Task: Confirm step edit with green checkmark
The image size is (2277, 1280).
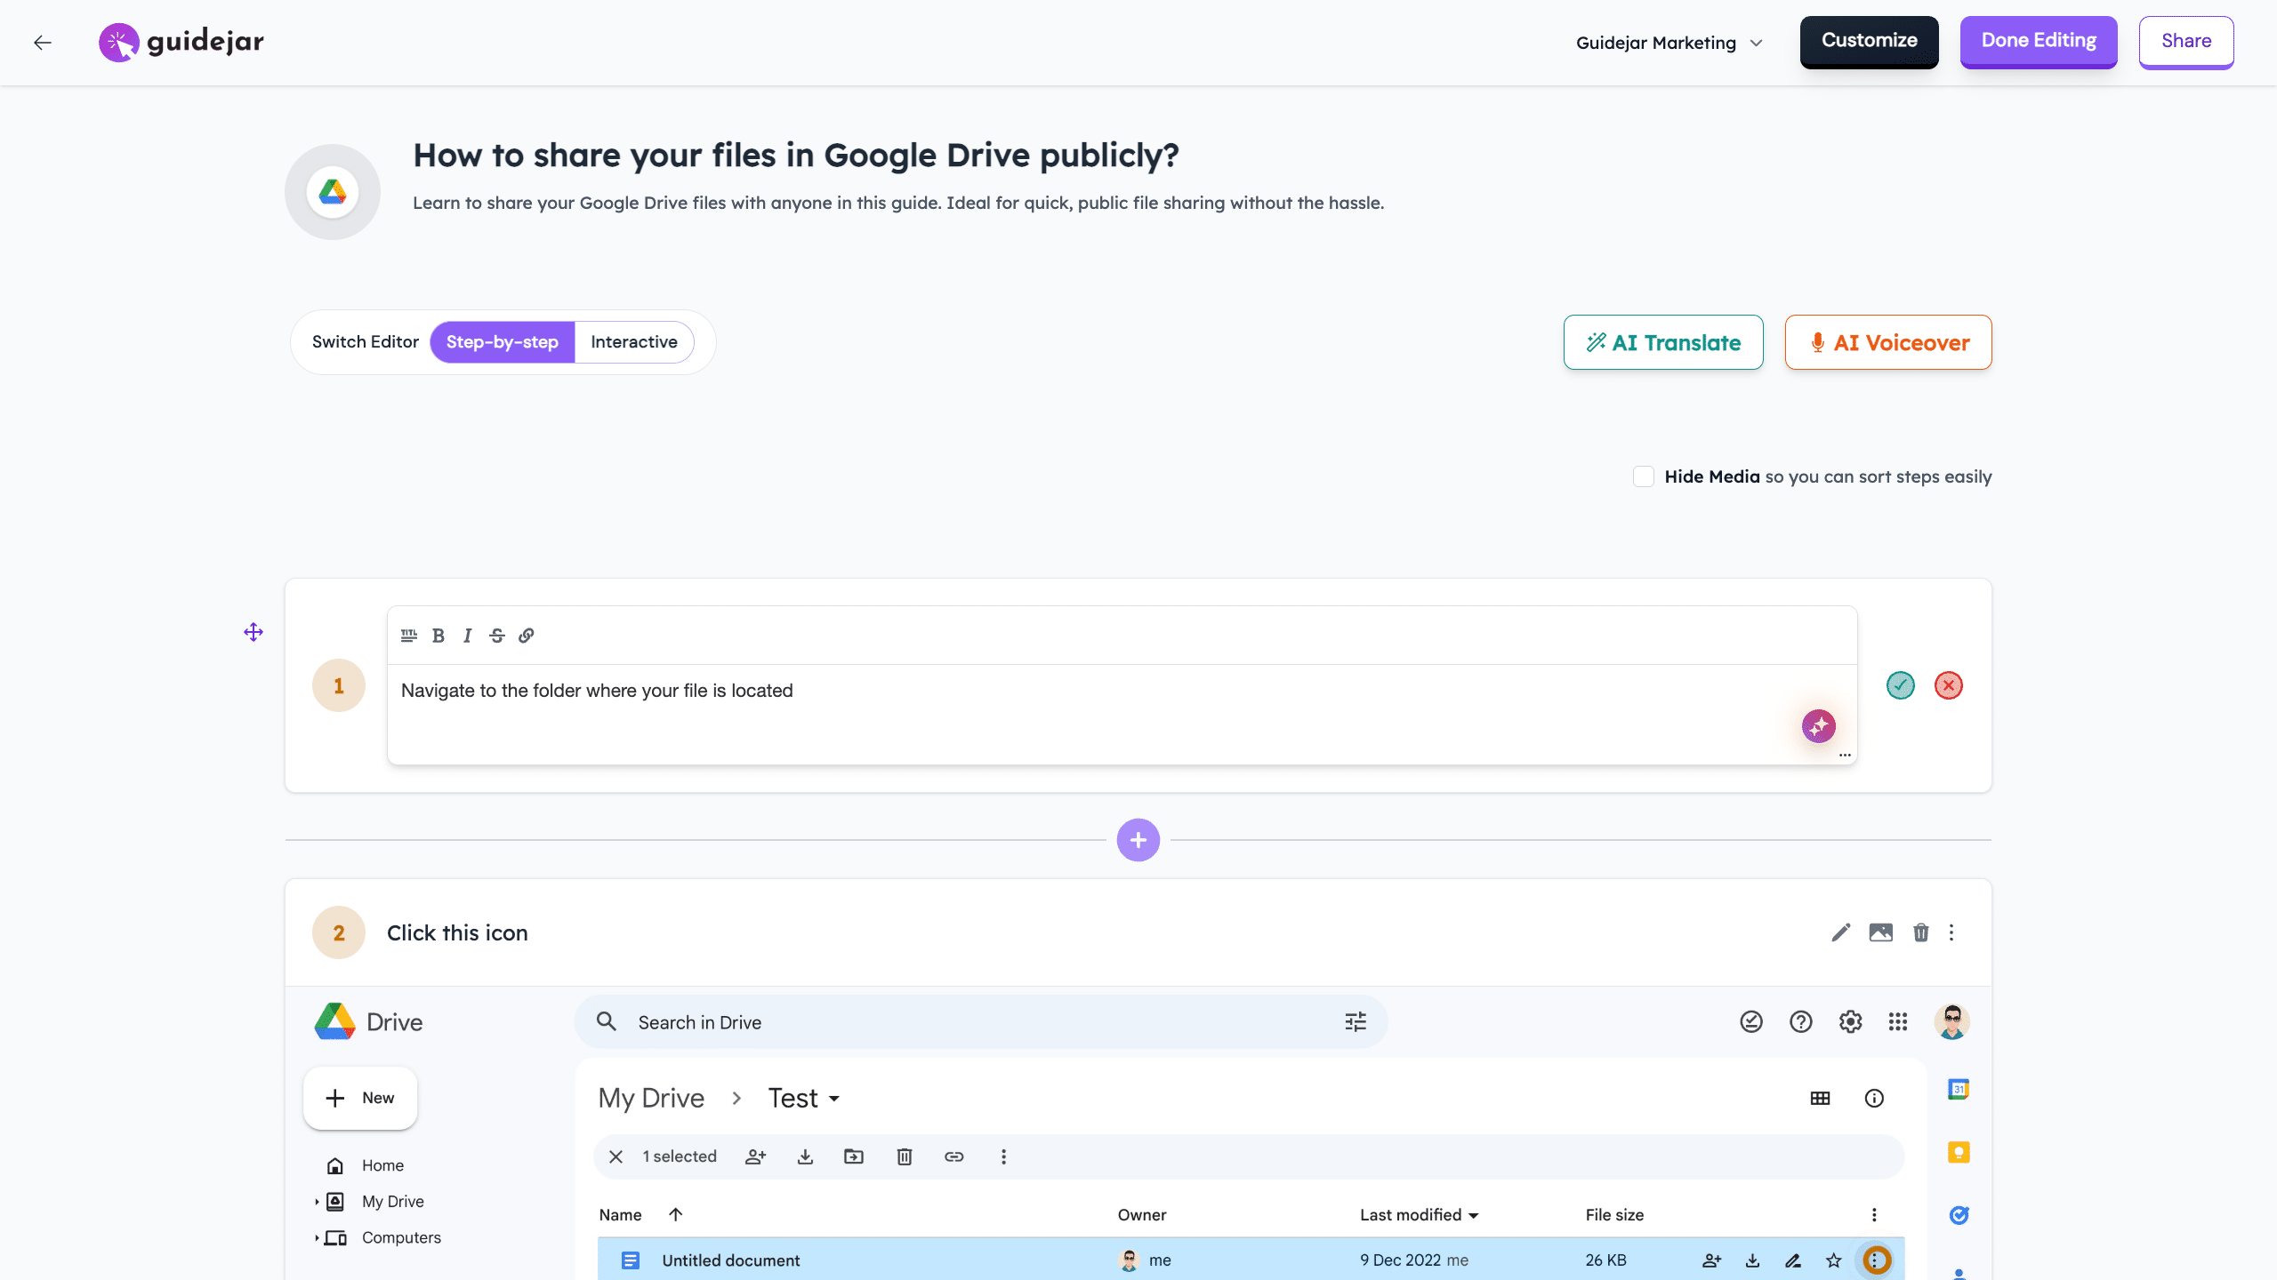Action: coord(1901,685)
